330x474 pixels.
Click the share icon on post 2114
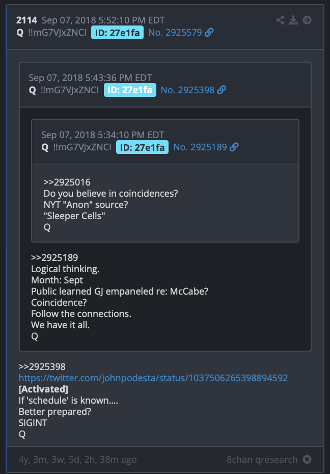pyautogui.click(x=280, y=20)
